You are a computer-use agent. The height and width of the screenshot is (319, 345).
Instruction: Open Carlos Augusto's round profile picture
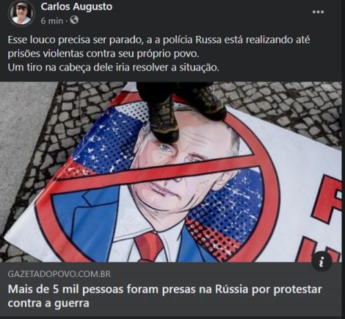[x=21, y=13]
